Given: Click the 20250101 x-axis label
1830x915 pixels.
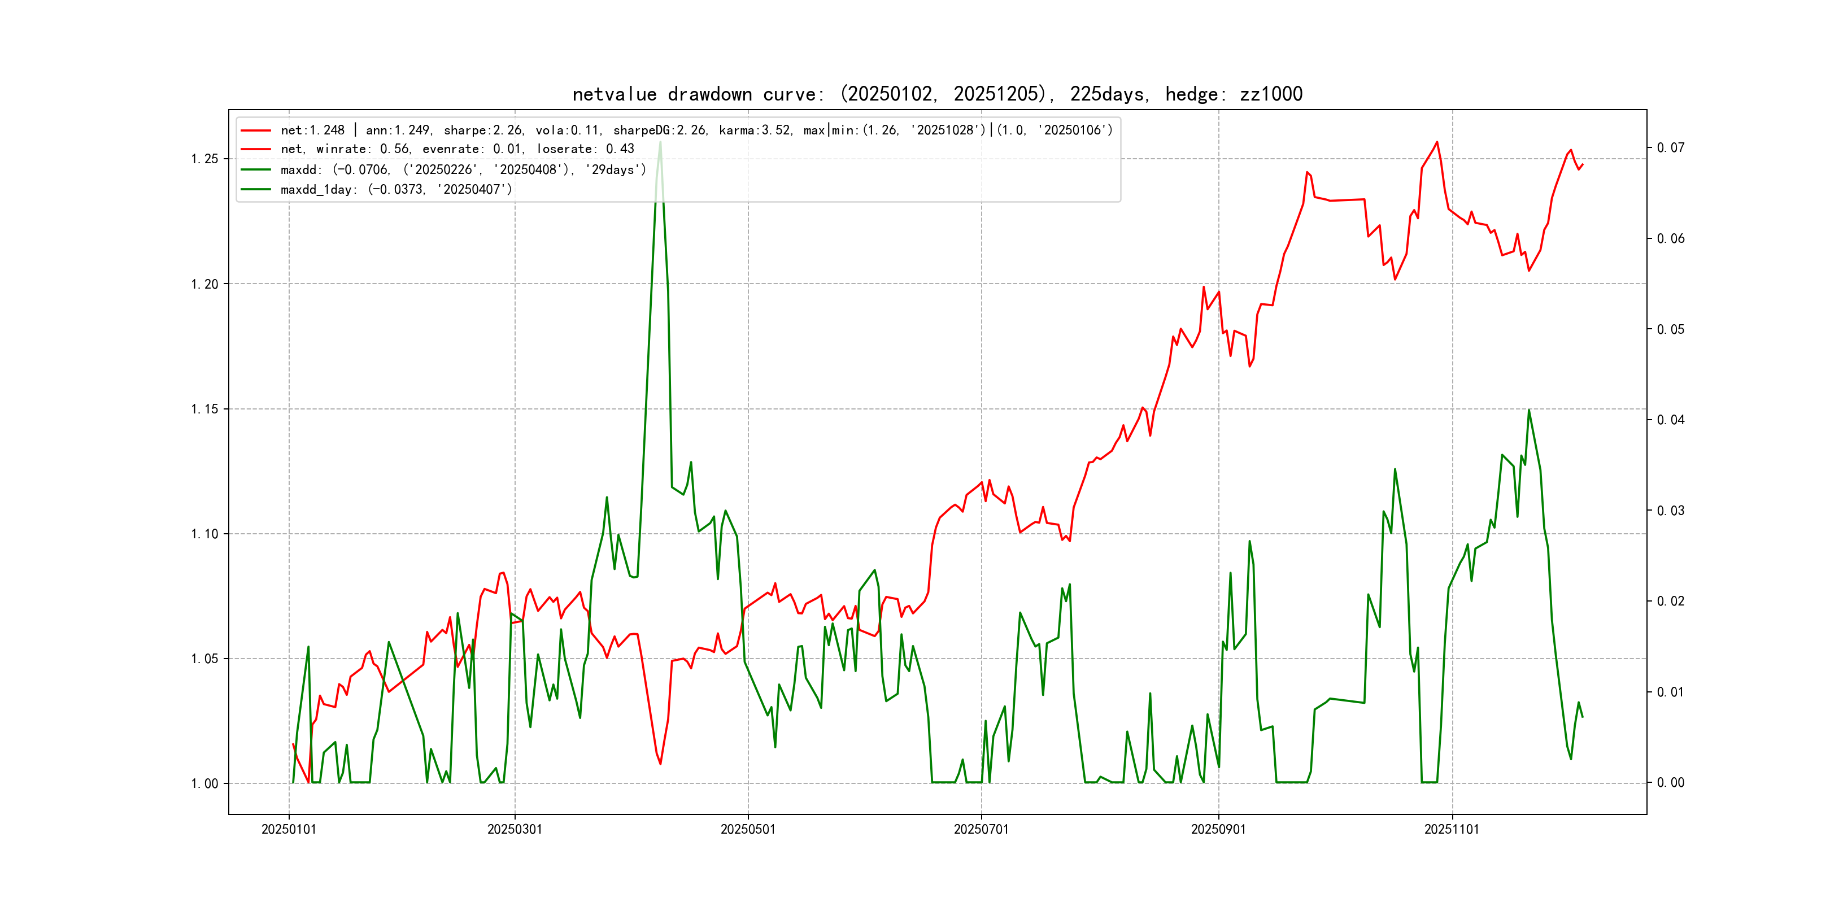Looking at the screenshot, I should coord(289,829).
